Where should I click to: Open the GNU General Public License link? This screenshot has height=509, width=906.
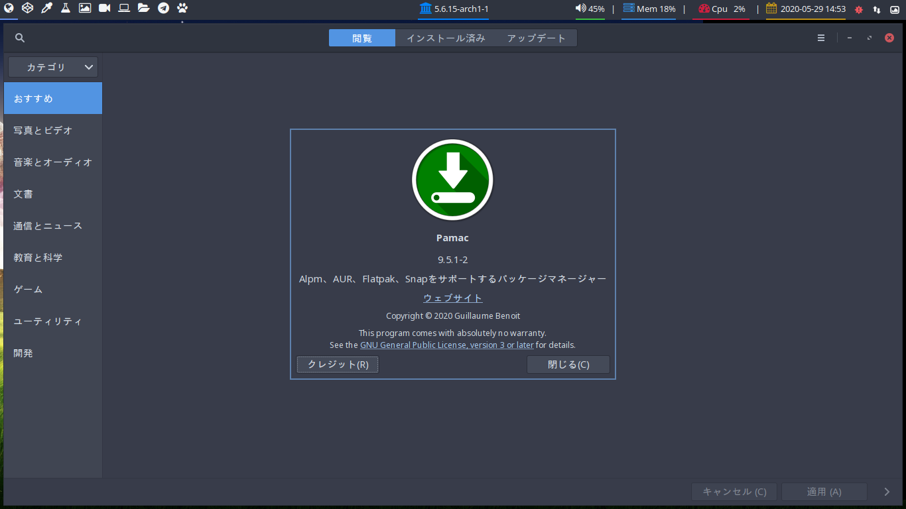pyautogui.click(x=447, y=345)
